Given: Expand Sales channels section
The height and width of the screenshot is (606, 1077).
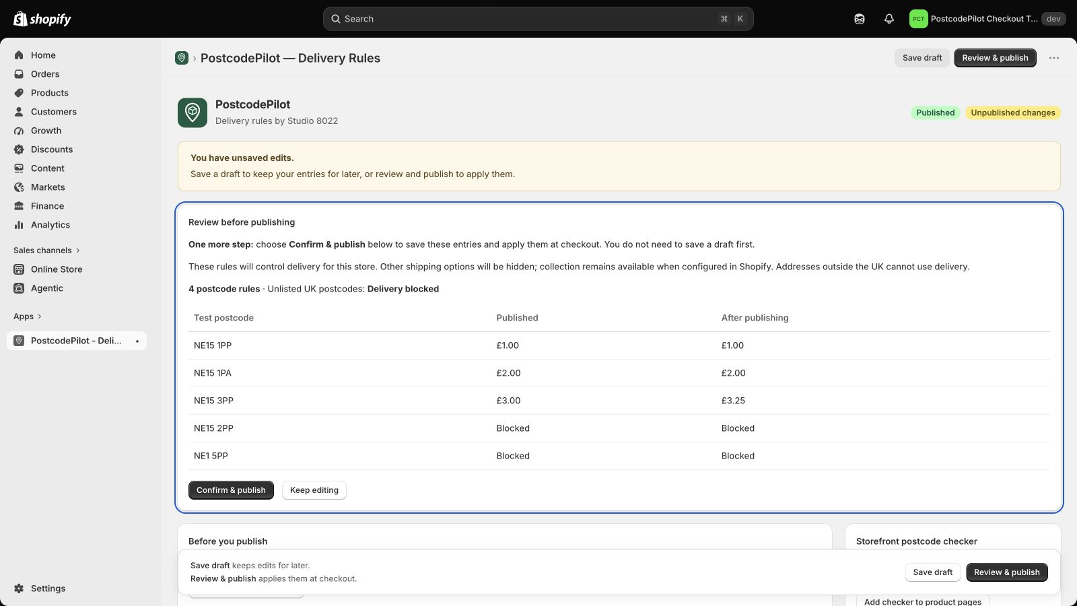Looking at the screenshot, I should coord(46,250).
